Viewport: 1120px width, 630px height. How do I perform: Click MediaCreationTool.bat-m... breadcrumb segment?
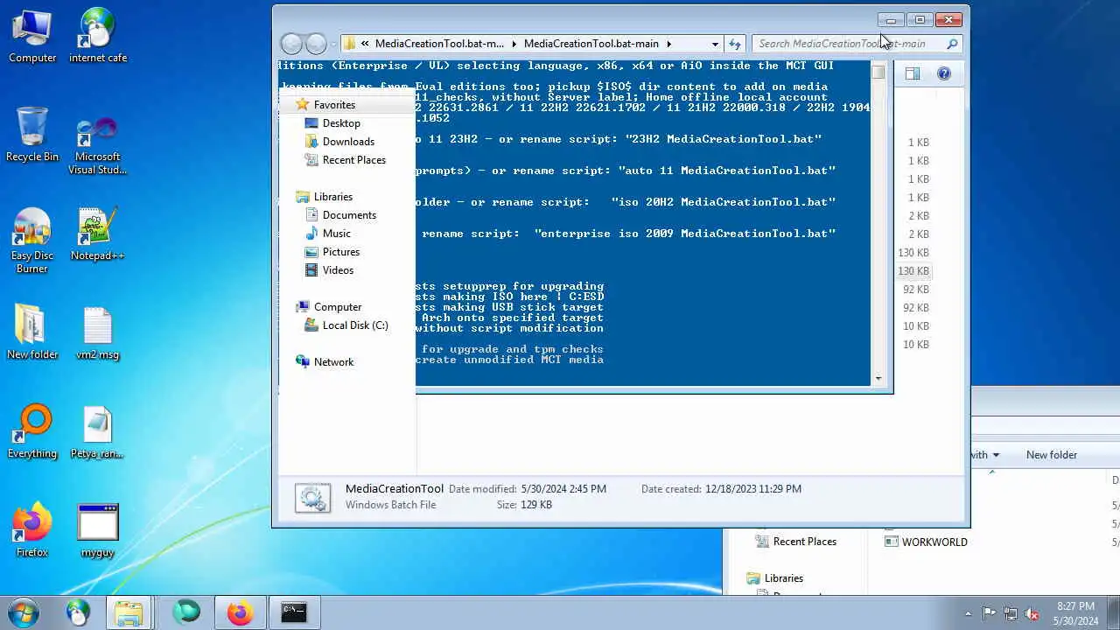[439, 44]
